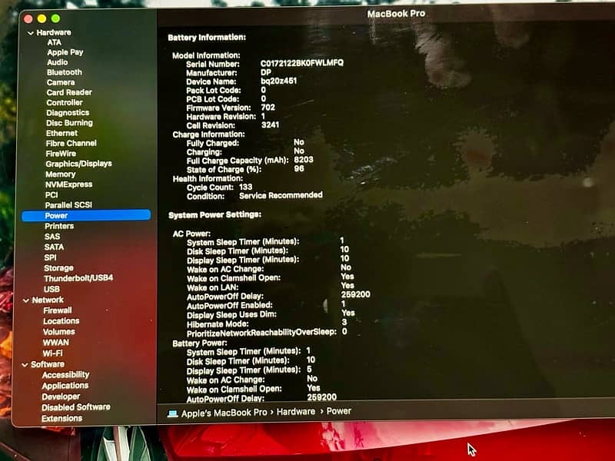
Task: Select Parallel SCSI
Action: [68, 205]
